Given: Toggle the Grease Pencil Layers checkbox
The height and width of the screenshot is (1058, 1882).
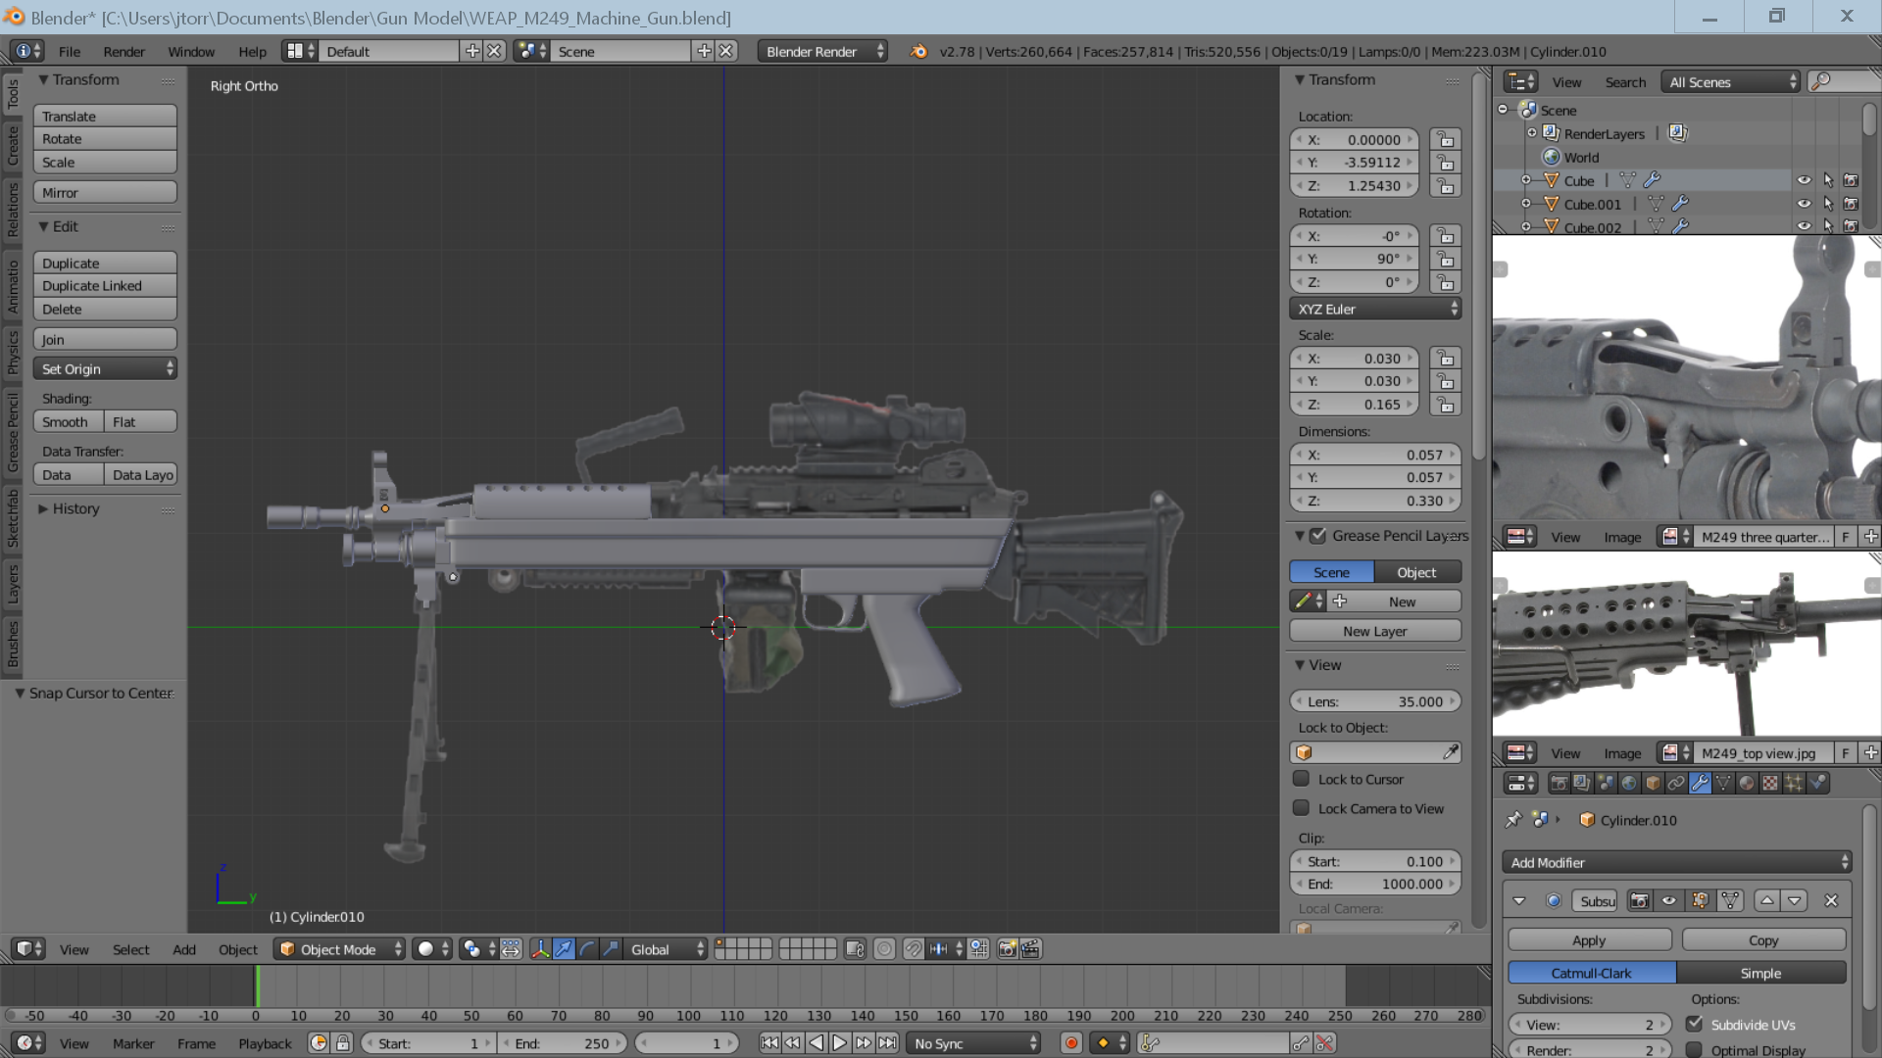Looking at the screenshot, I should pyautogui.click(x=1318, y=536).
